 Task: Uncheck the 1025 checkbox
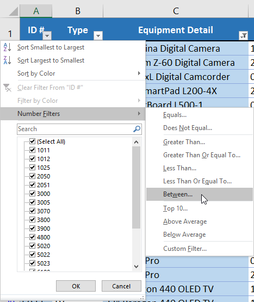tap(32, 168)
